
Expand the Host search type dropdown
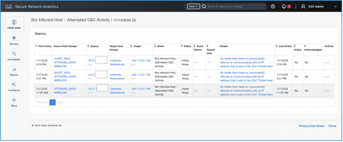click(194, 6)
